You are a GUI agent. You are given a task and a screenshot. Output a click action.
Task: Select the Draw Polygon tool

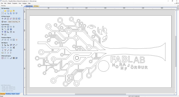[11, 27]
